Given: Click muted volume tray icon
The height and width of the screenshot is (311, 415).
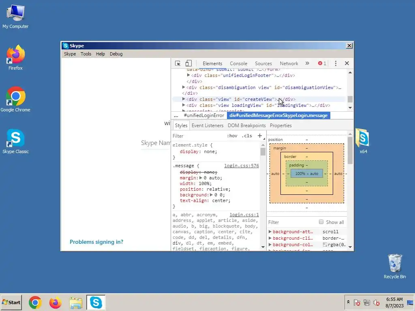Looking at the screenshot, I should [x=376, y=302].
